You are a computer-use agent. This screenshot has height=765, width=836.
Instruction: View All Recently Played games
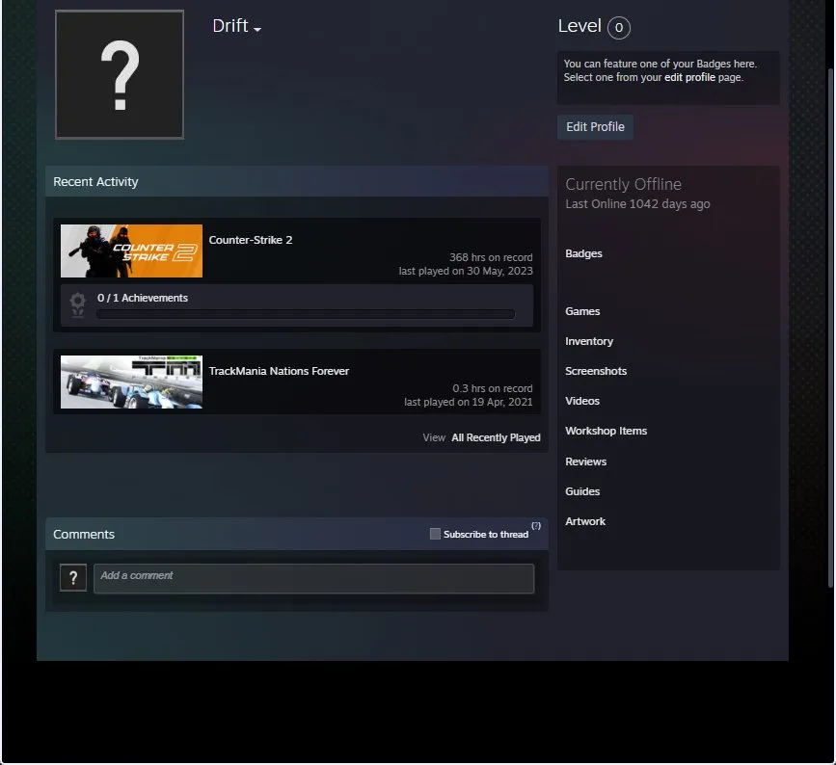pyautogui.click(x=496, y=437)
